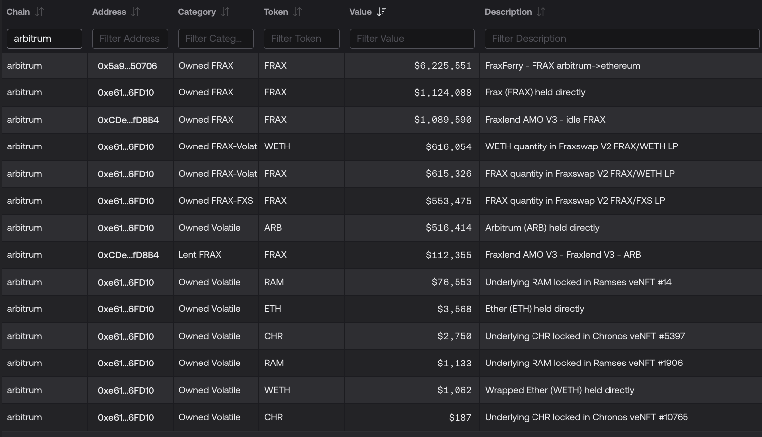This screenshot has width=762, height=437.
Task: Select the Chronos veNFT #10765 row description
Action: tap(586, 417)
